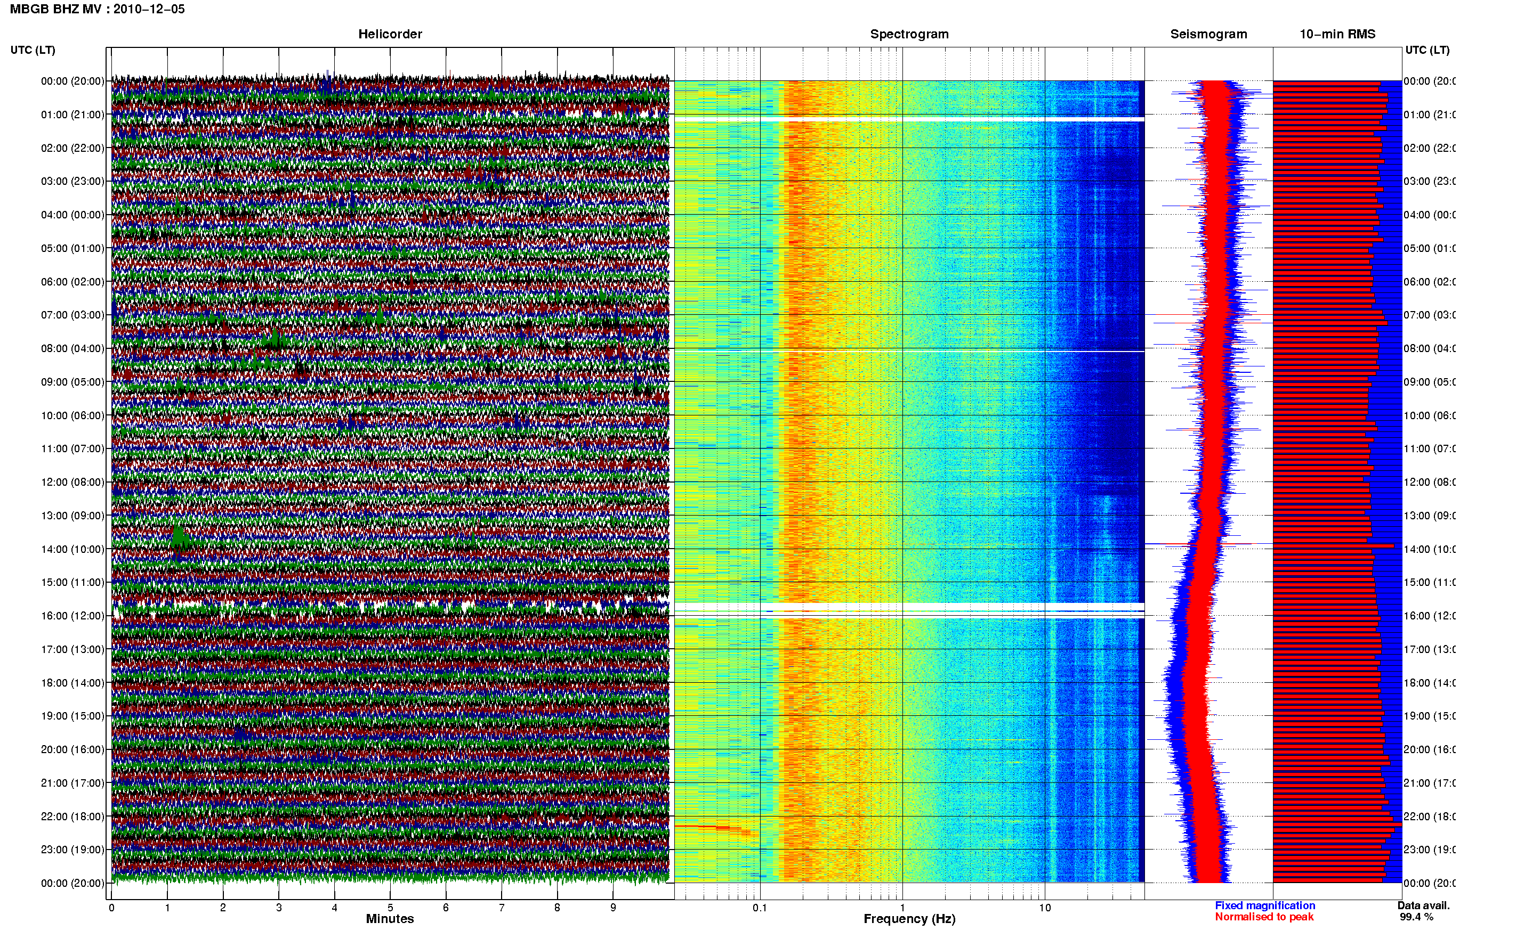Viewport: 1516px width, 947px height.
Task: Click the red low-frequency streak on the spectrogram near 22:15
Action: 713,829
